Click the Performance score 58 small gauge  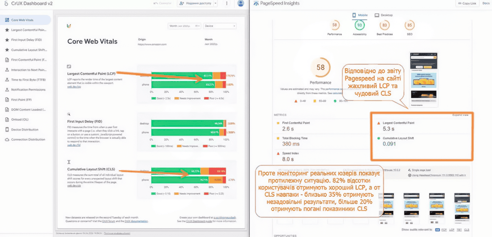[x=335, y=25]
